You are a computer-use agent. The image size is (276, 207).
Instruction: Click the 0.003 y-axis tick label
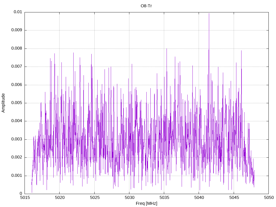(x=16, y=139)
